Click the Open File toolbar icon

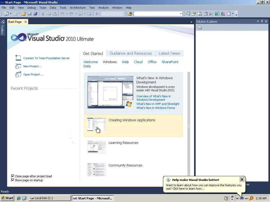pos(23,14)
